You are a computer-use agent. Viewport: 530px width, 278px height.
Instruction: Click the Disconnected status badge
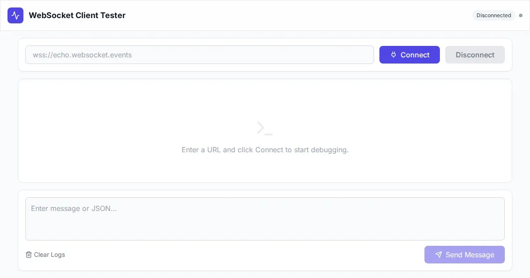tap(493, 15)
